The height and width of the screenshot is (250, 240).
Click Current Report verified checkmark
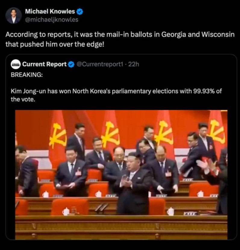[71, 64]
